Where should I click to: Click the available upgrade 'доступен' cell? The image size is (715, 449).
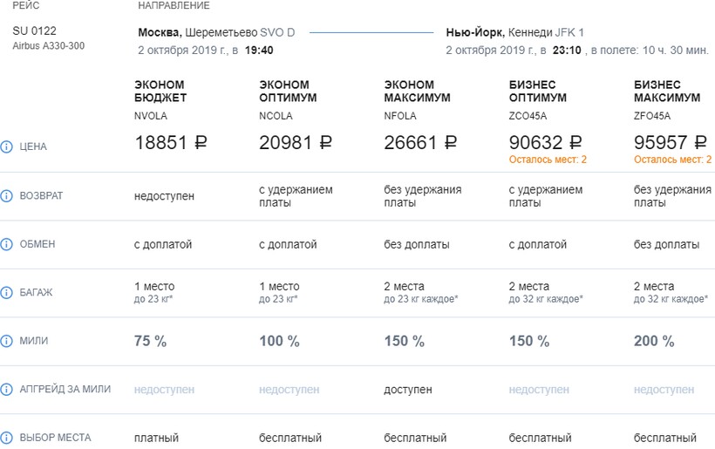(x=408, y=390)
